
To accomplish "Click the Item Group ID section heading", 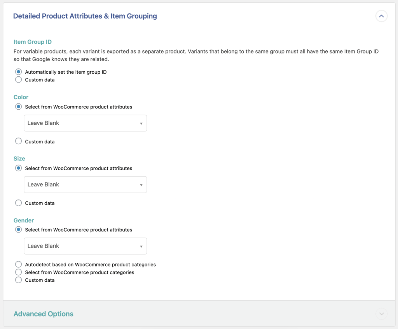I will coord(32,41).
